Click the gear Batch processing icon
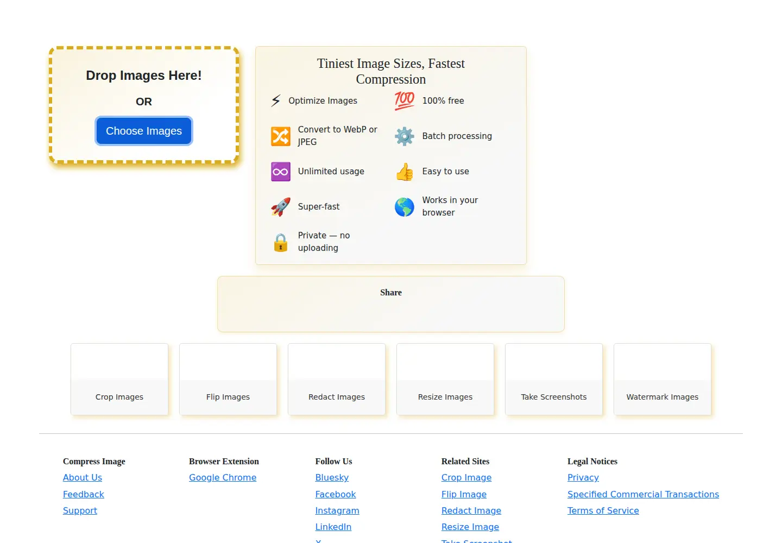Screen dimensions: 782x543 click(x=405, y=136)
